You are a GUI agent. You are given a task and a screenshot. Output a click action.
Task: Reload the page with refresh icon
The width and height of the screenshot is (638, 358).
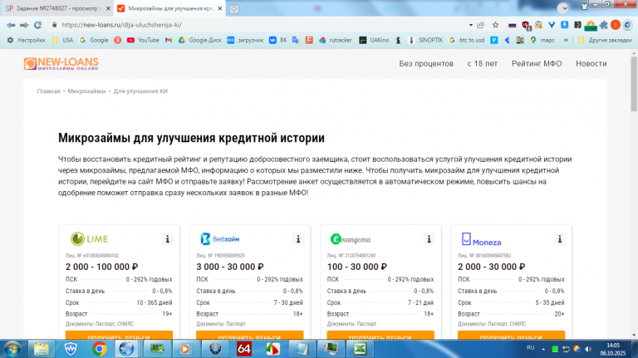pyautogui.click(x=37, y=25)
